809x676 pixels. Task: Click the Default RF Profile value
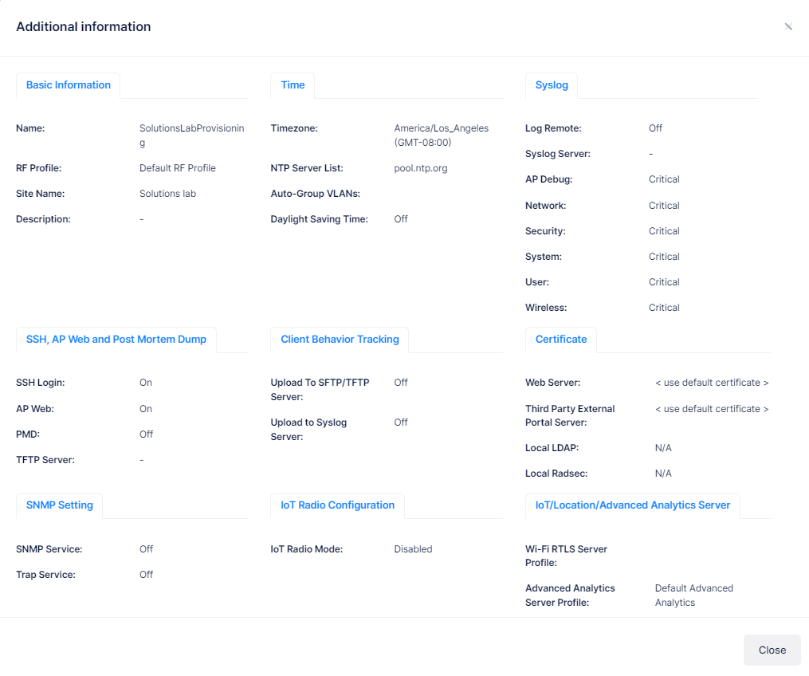pyautogui.click(x=178, y=168)
